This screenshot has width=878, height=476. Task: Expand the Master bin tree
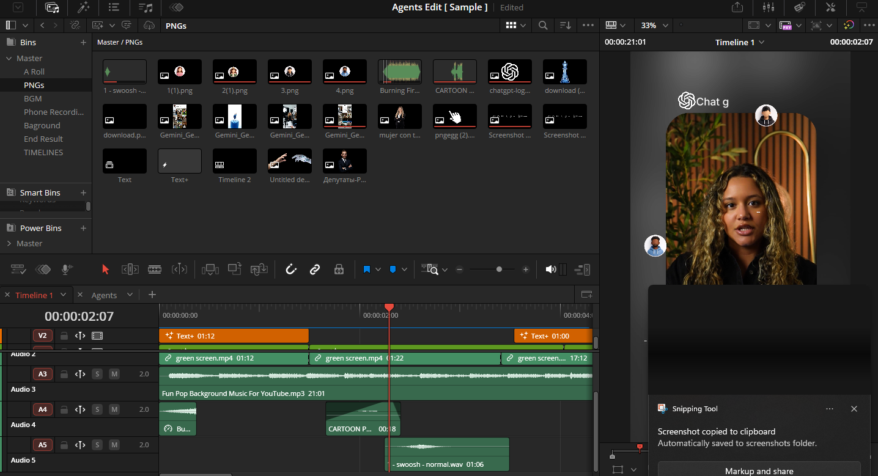[9, 58]
